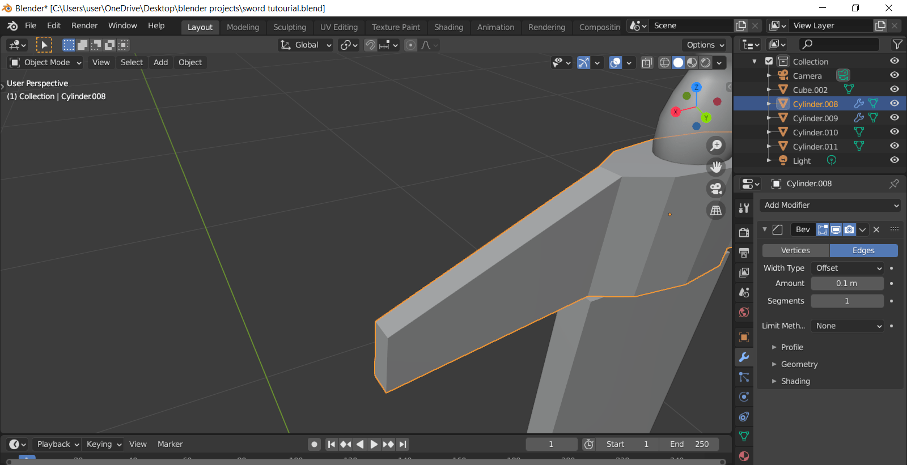Toggle bevel modifier display in viewport

[836, 229]
